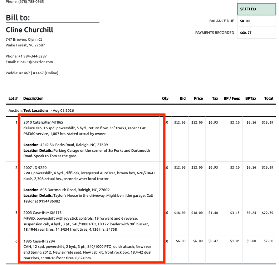Click lot 2 tax value $0.93
Viewport: 279px width, 265px height.
213,167
